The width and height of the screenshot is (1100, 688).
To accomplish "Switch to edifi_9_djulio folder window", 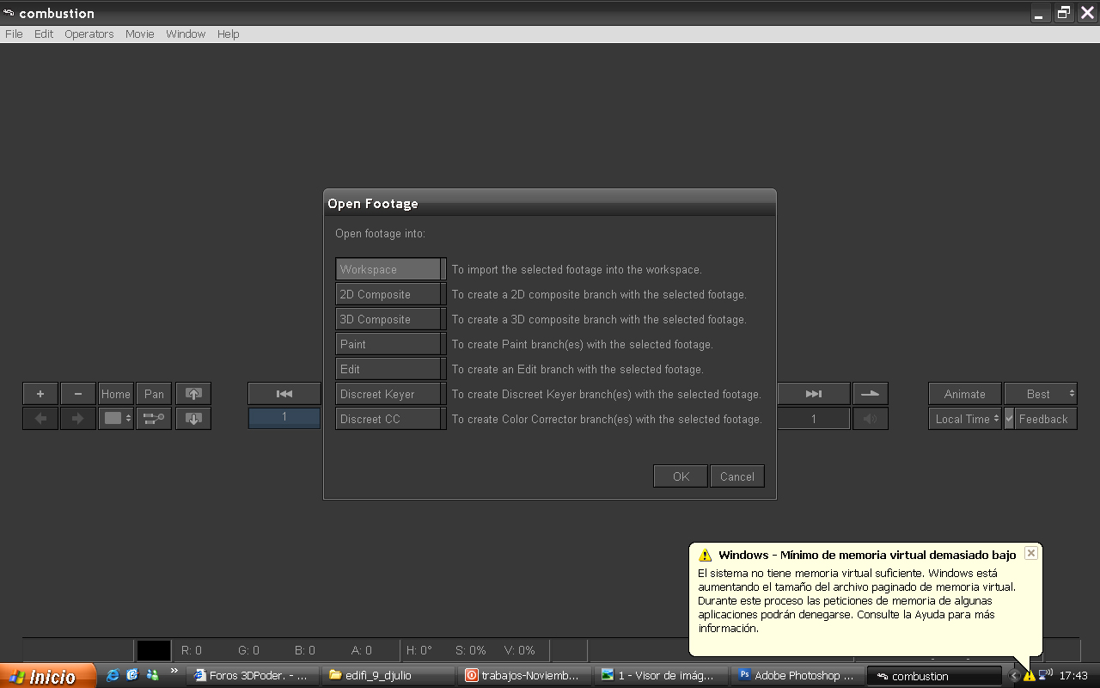I will [x=388, y=676].
